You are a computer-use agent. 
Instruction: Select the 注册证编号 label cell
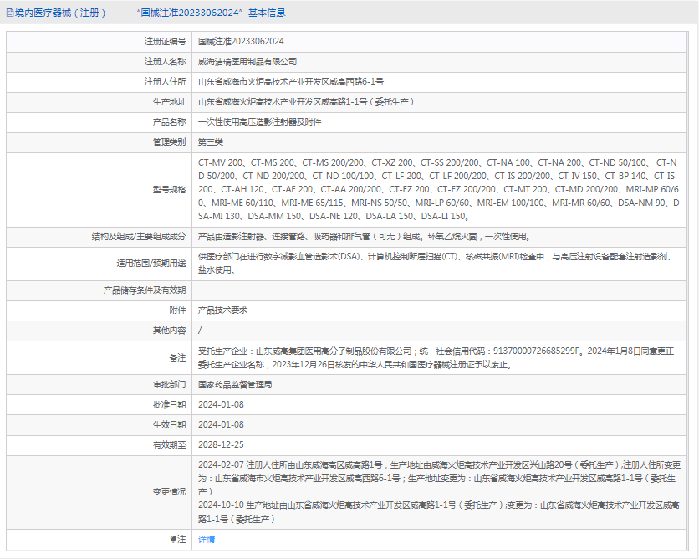point(165,42)
